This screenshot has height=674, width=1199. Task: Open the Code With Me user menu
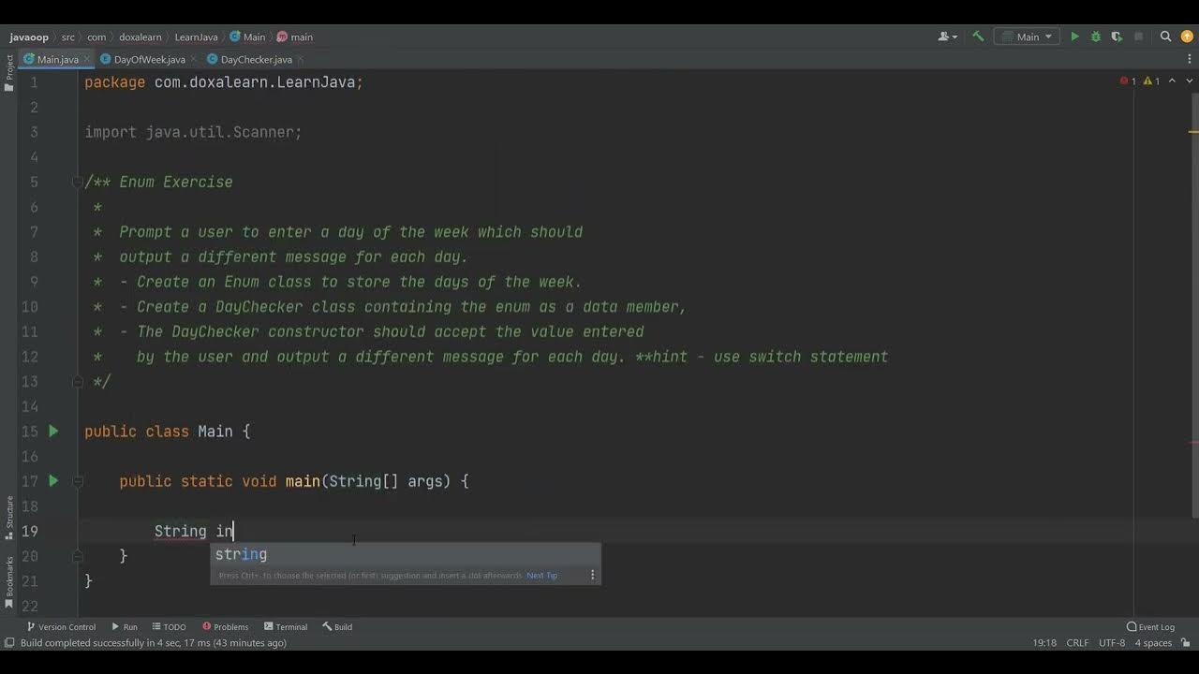click(948, 37)
